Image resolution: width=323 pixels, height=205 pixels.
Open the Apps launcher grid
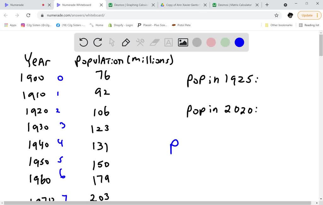6,25
